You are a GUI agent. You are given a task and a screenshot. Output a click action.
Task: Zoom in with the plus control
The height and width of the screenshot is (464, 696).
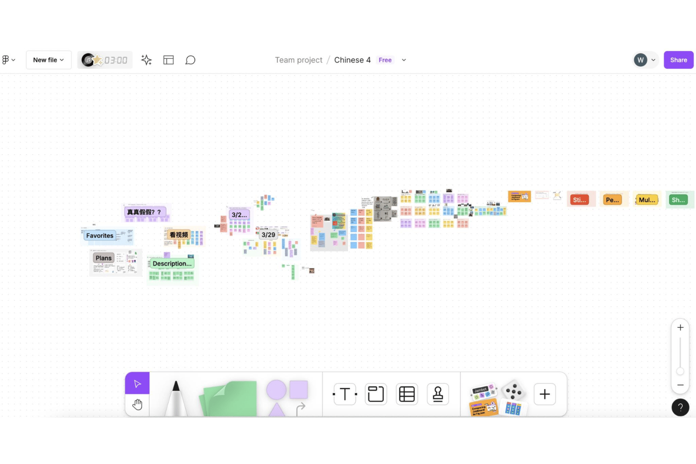tap(680, 328)
